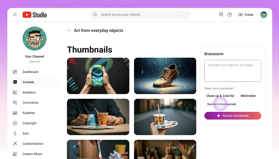279x159 pixels.
Task: Open the feedback message icon
Action: (221, 15)
